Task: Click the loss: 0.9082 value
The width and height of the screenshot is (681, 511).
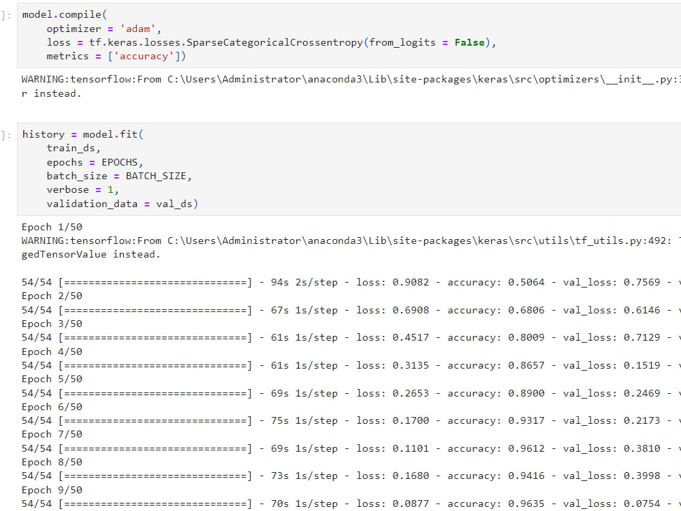Action: pos(393,283)
